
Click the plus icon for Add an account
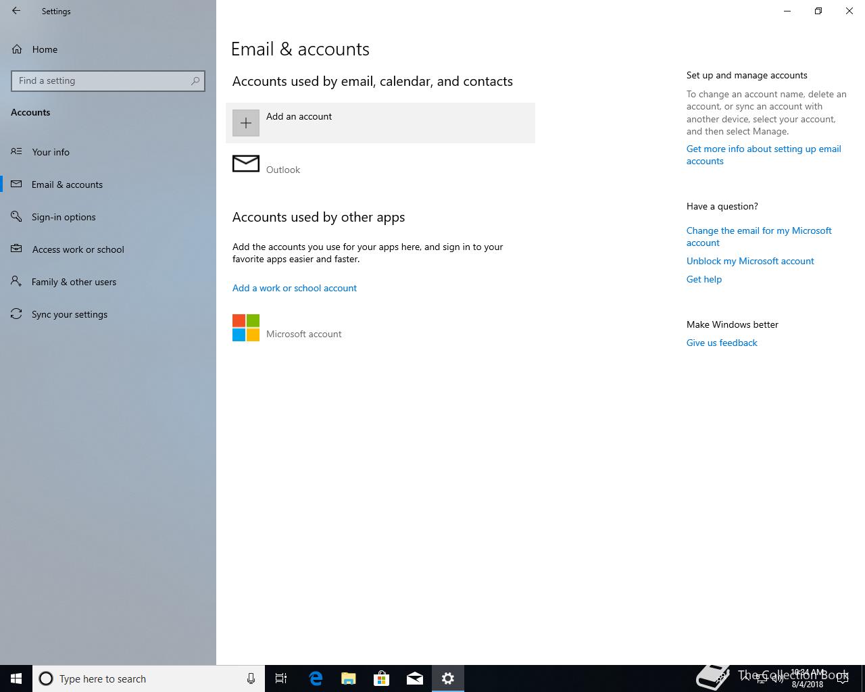pos(246,123)
